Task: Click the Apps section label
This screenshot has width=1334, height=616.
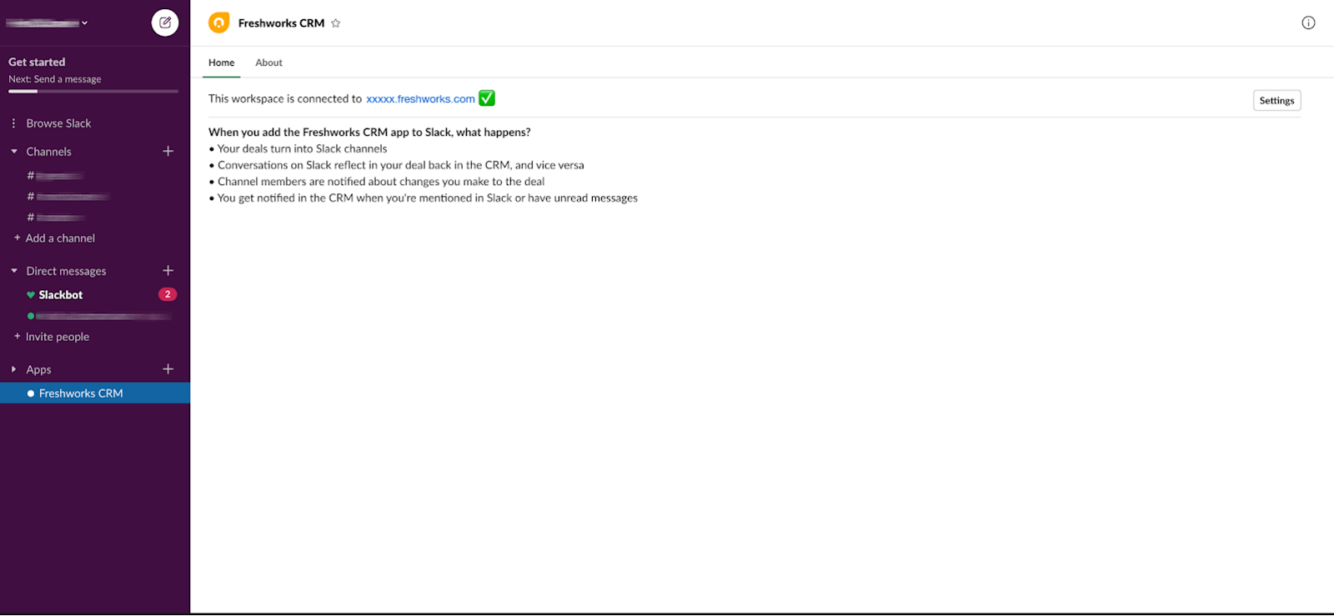Action: (38, 369)
